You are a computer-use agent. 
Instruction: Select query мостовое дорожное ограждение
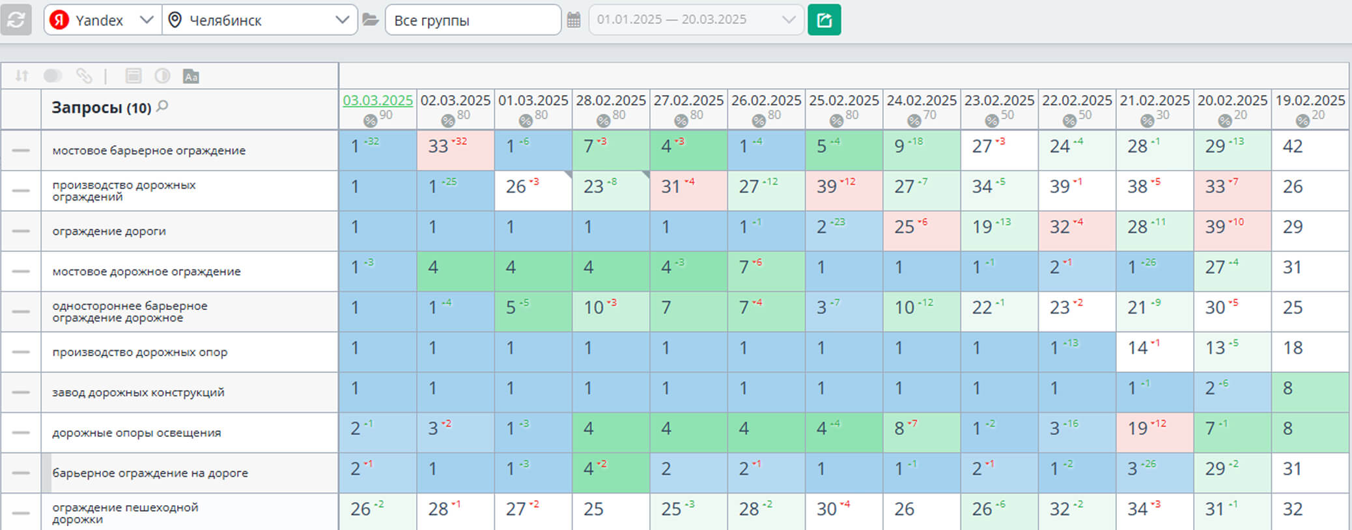[x=147, y=272]
